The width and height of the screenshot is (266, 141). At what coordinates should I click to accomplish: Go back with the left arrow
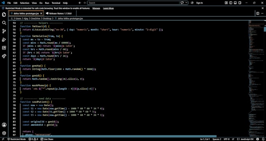80,3
